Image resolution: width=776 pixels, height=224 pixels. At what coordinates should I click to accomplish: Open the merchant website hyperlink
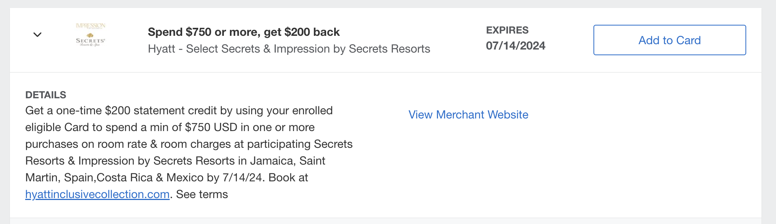tap(468, 114)
